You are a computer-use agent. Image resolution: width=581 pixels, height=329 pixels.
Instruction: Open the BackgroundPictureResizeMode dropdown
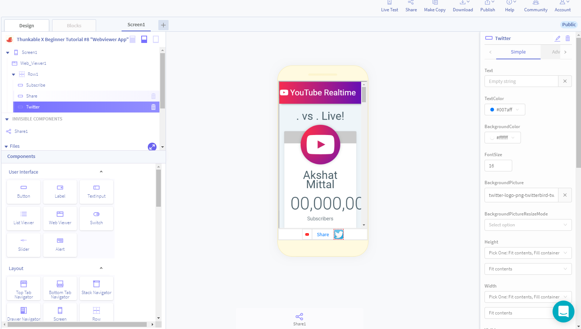point(528,225)
